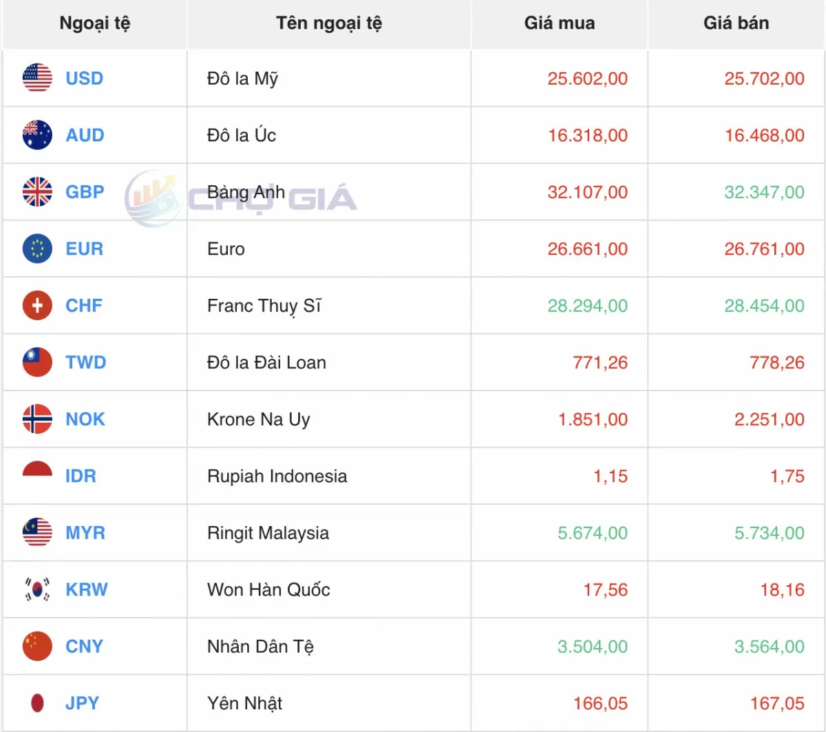Viewport: 826px width, 732px height.
Task: Open the IDR currency link
Action: pyautogui.click(x=81, y=476)
